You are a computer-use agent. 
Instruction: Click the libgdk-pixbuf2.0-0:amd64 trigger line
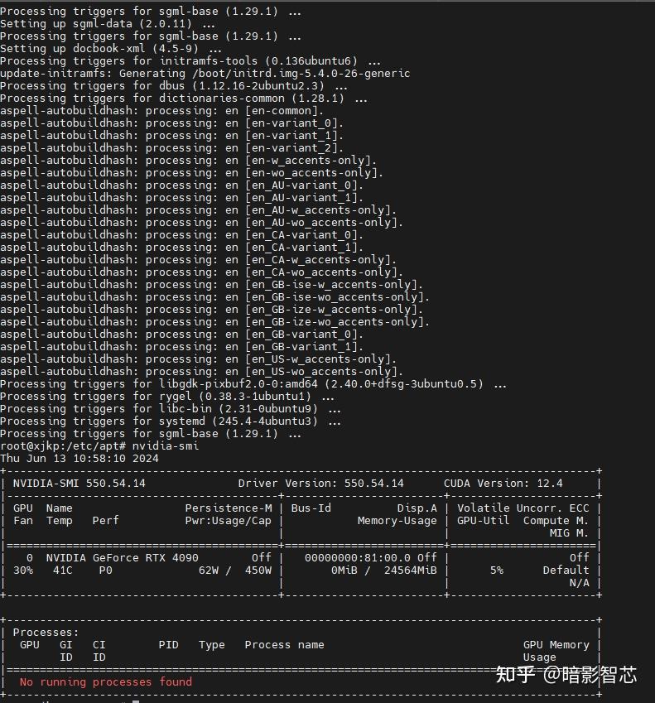(253, 384)
